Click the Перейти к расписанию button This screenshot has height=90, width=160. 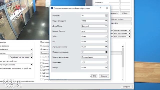20,57
